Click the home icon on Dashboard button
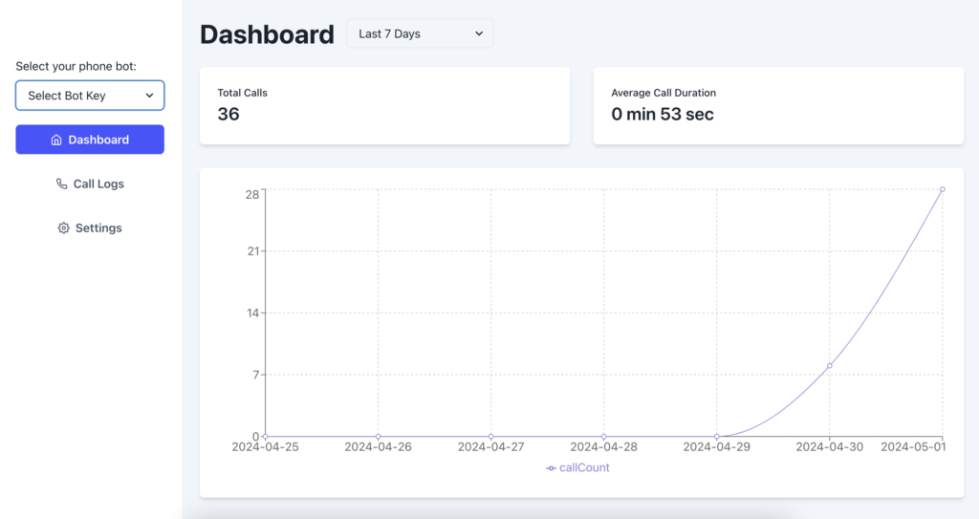 tap(56, 140)
